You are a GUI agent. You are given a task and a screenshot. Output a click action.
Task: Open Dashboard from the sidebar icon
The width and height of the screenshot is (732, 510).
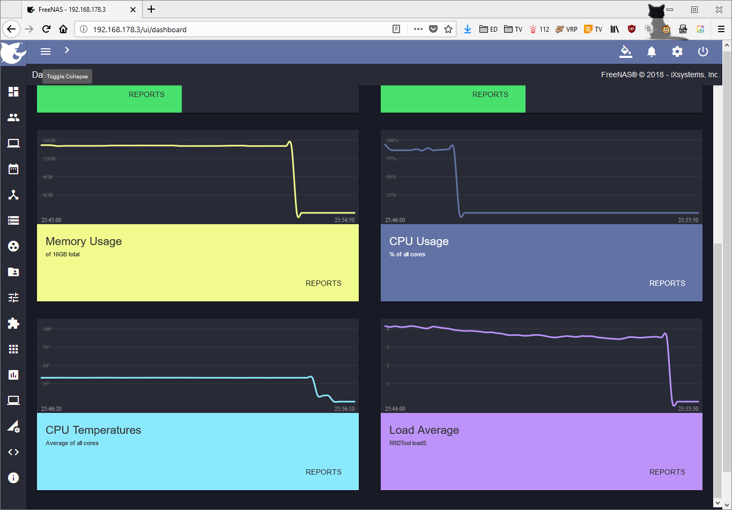tap(13, 92)
